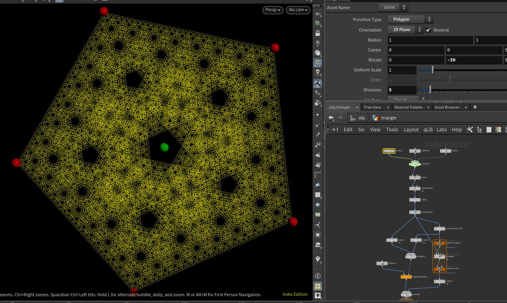507x303 pixels.
Task: Click the yellow four-pane layout icon
Action: (318, 286)
